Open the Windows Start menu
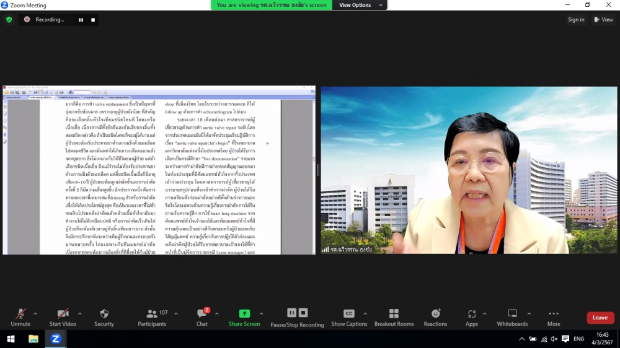The height and width of the screenshot is (348, 620). click(11, 339)
